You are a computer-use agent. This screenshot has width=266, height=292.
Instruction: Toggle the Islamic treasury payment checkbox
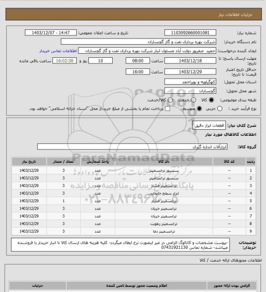(x=168, y=108)
